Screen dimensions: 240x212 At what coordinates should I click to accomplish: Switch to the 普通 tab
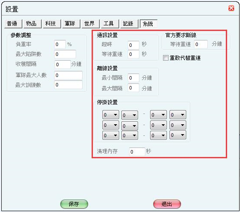pyautogui.click(x=13, y=24)
